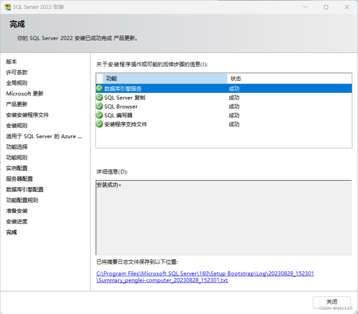
Task: Click green check icon beside SQL Browser
Action: point(100,106)
